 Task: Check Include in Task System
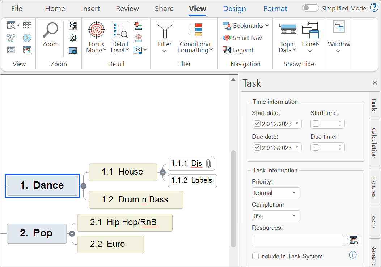[x=256, y=256]
